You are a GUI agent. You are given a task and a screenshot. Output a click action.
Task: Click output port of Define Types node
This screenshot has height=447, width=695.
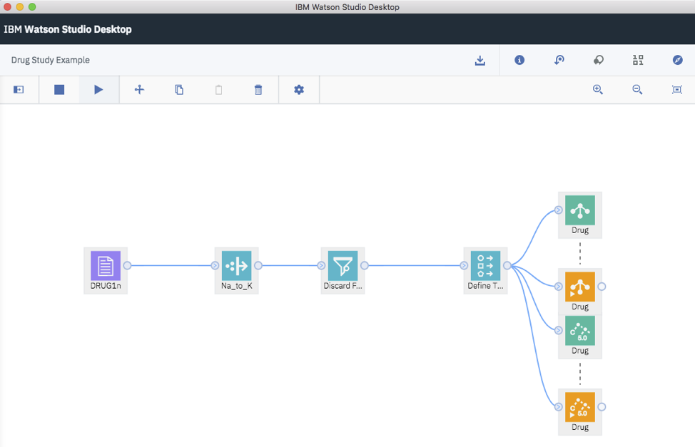point(507,265)
